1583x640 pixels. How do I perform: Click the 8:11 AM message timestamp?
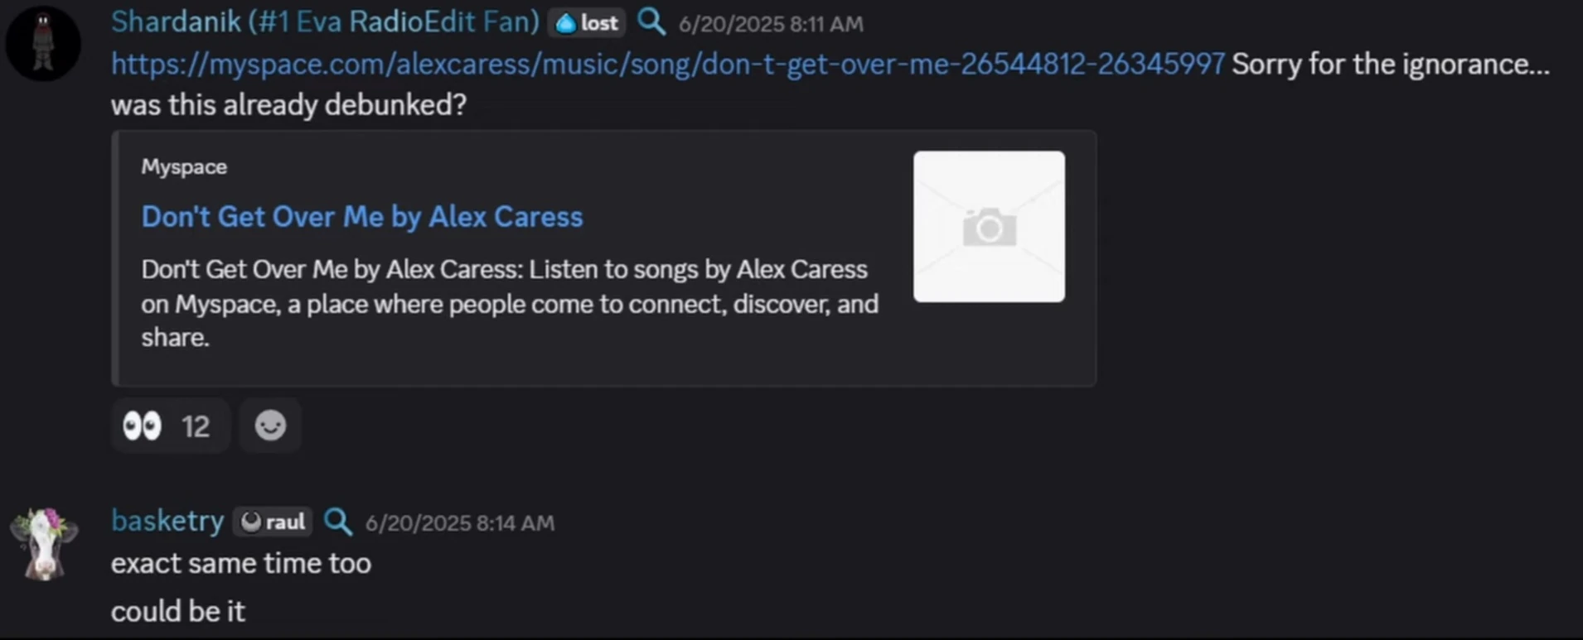(771, 24)
